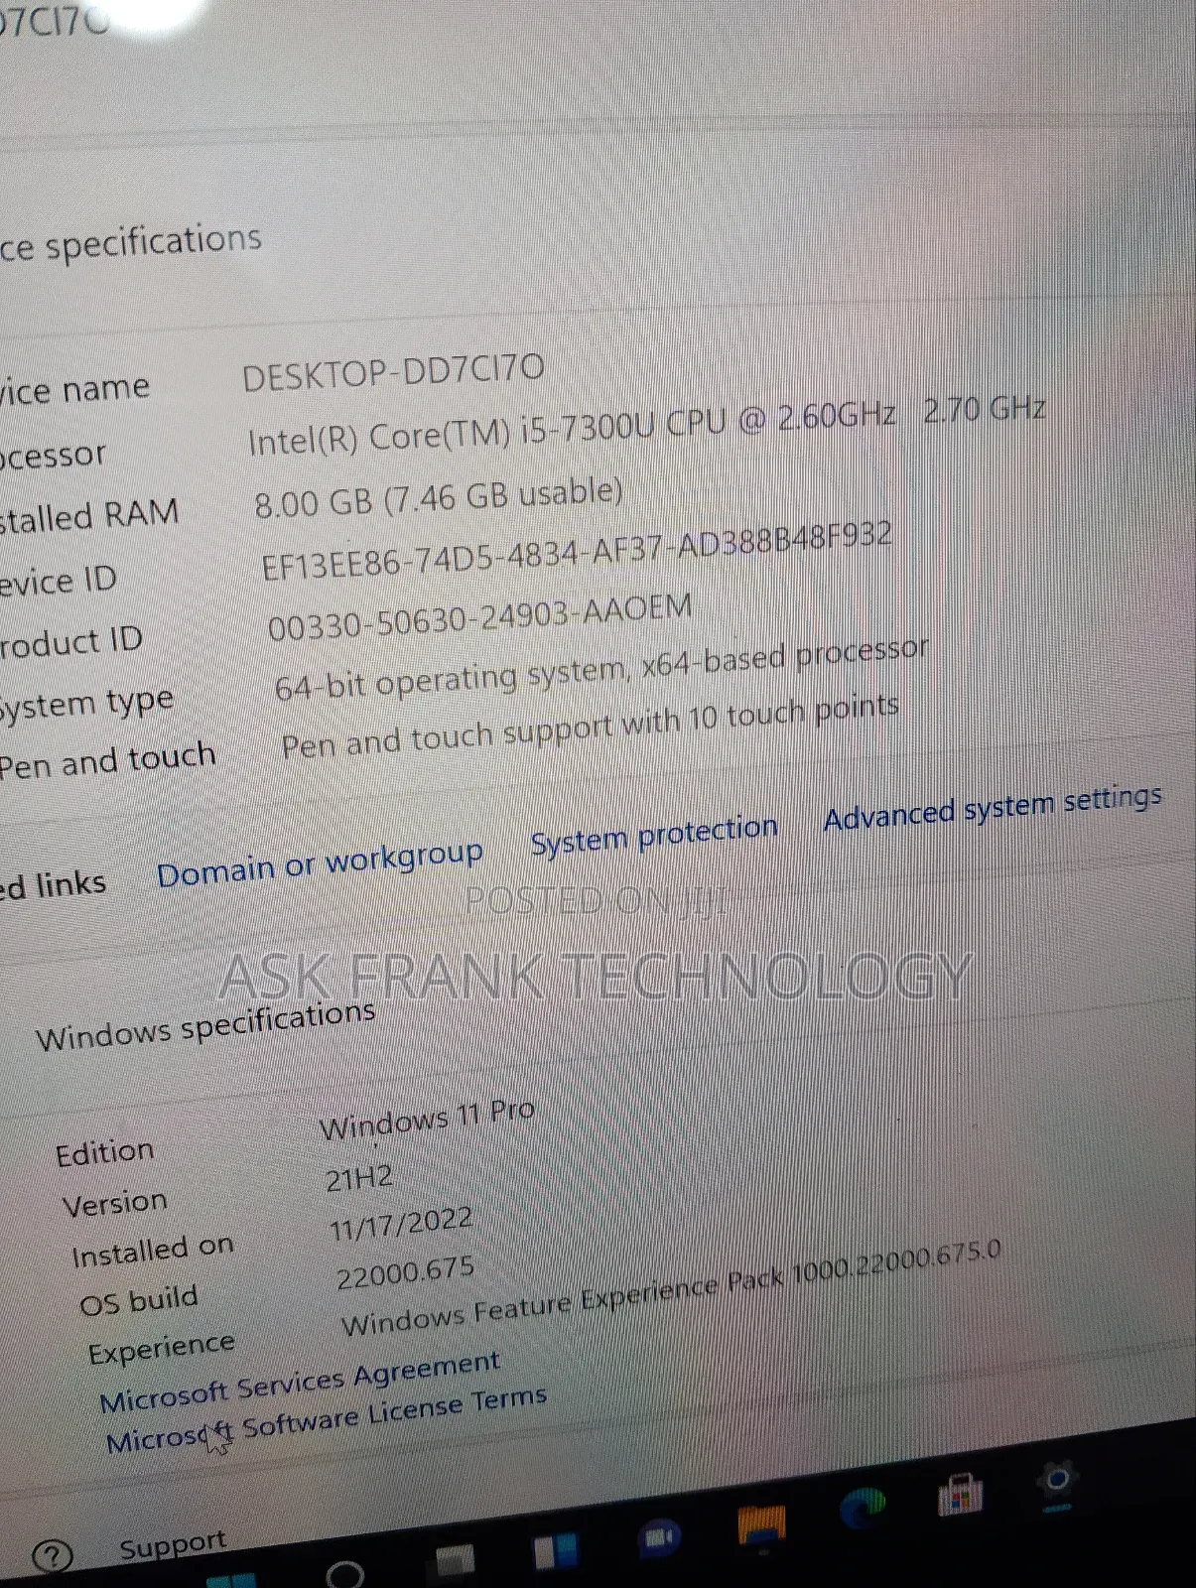The height and width of the screenshot is (1588, 1196).
Task: Select device name value DESKTOP-DD7CI7O
Action: tap(393, 372)
